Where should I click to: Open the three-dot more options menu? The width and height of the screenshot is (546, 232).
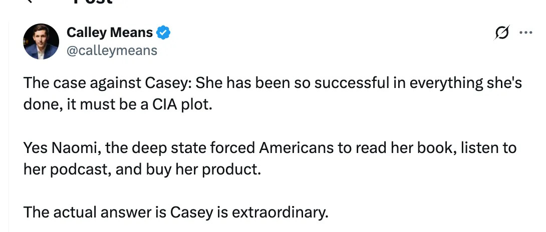tap(526, 32)
